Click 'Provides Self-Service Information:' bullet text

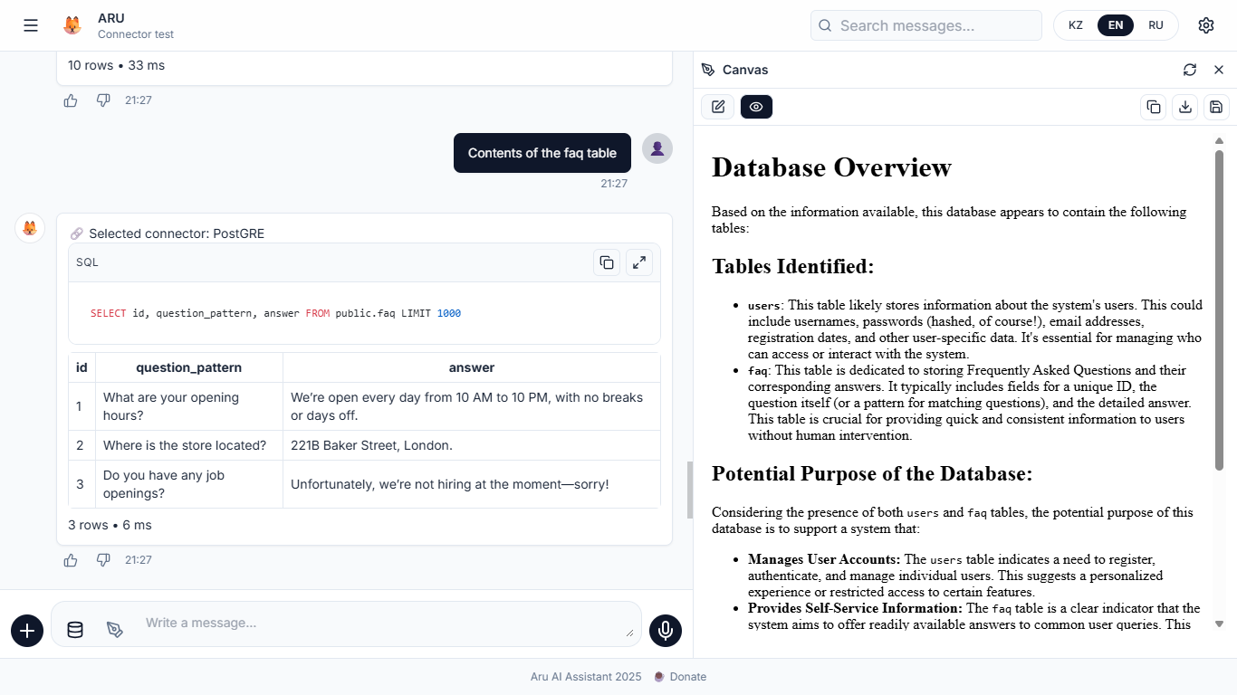click(855, 608)
